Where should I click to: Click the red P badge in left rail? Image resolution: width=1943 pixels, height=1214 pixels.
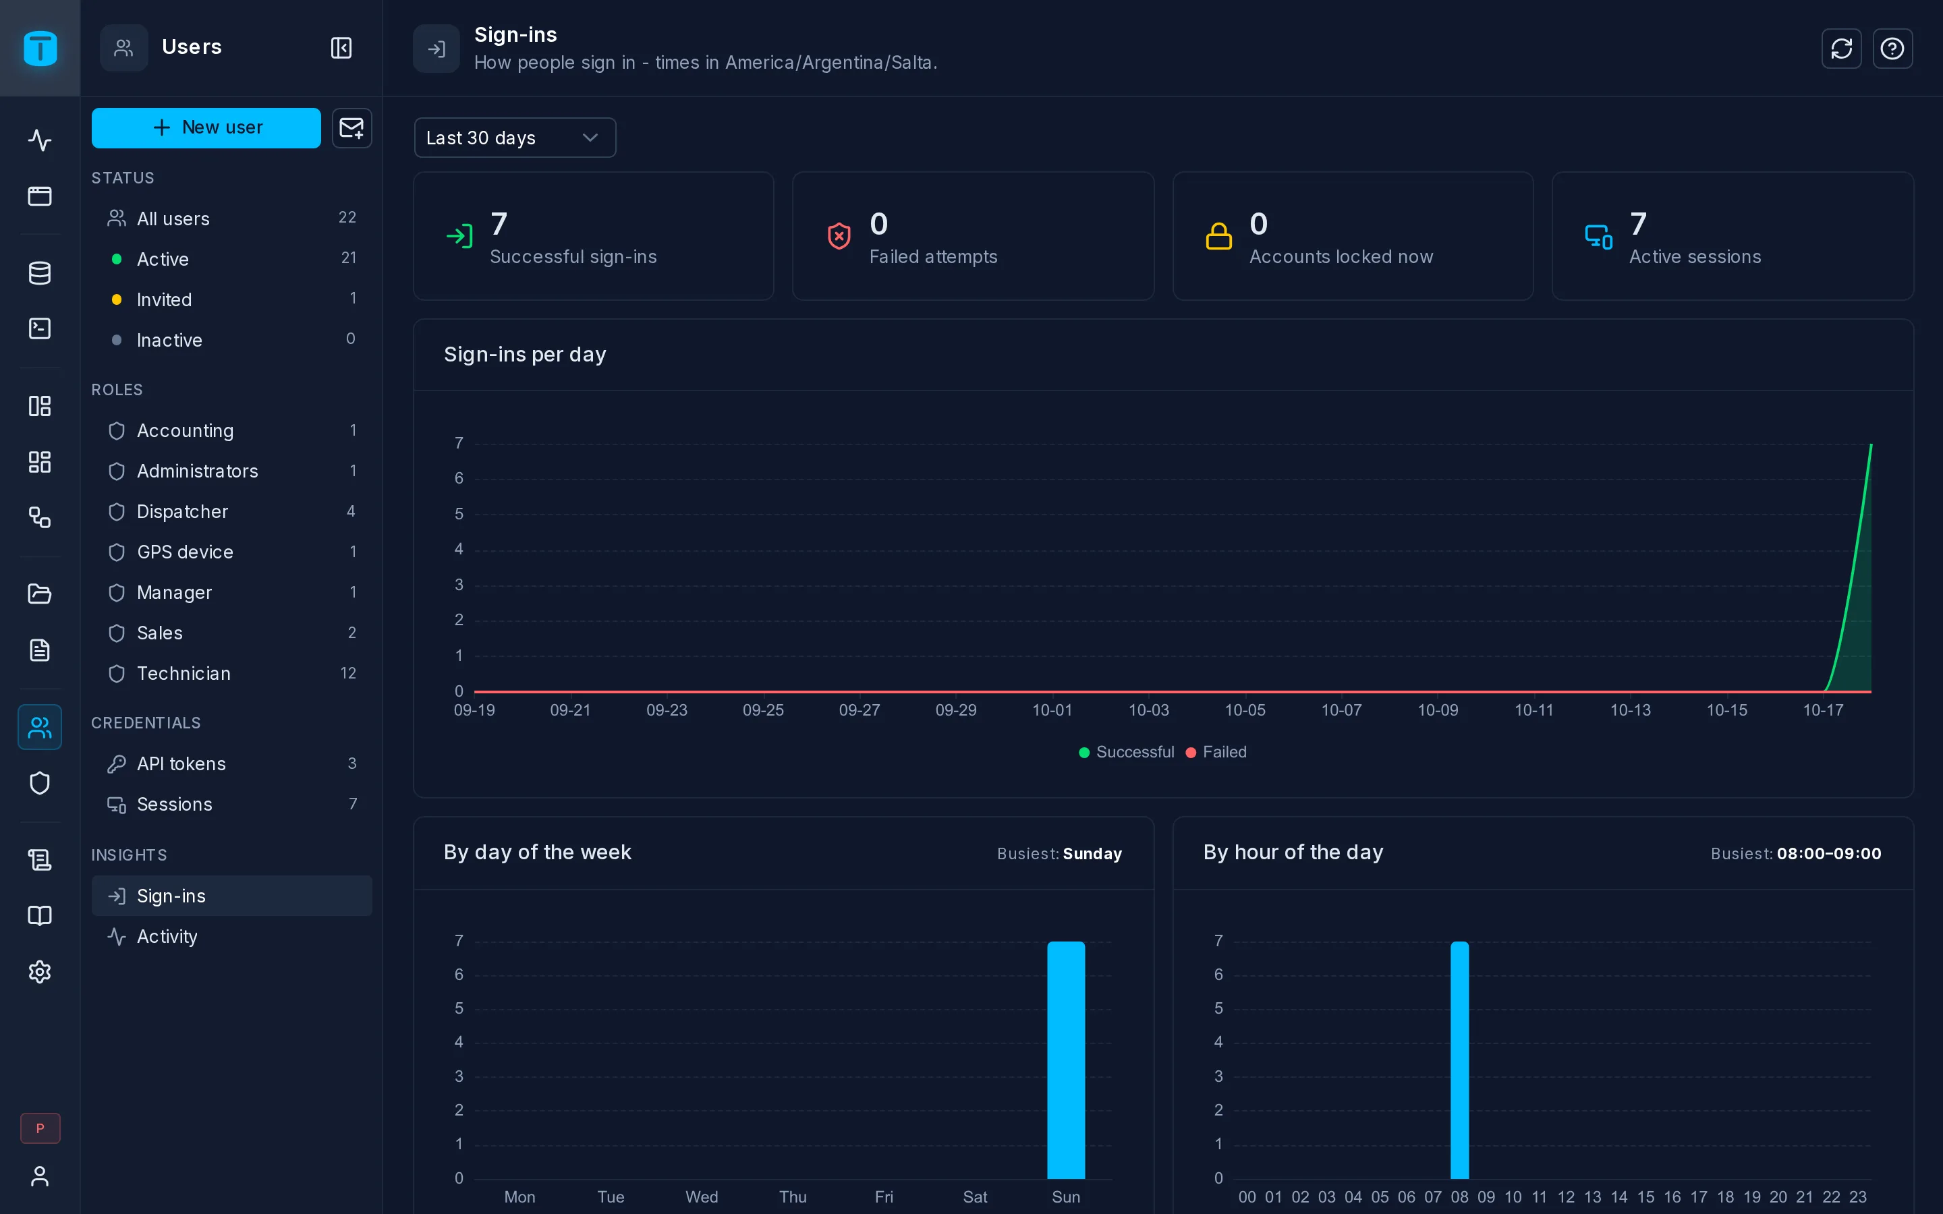(40, 1128)
